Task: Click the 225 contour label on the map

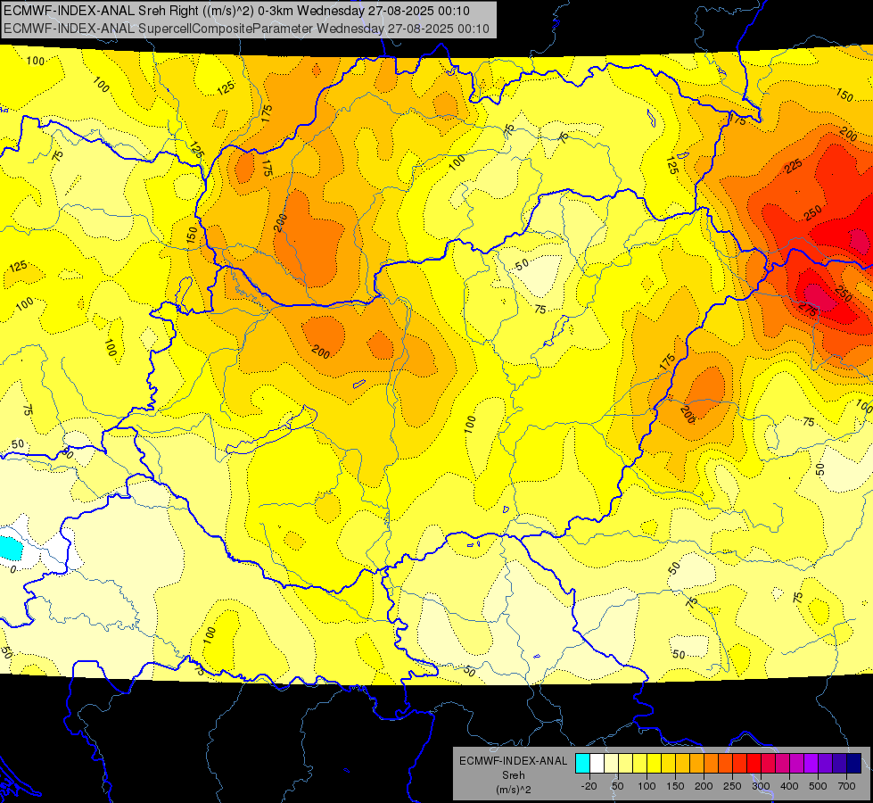Action: [793, 166]
